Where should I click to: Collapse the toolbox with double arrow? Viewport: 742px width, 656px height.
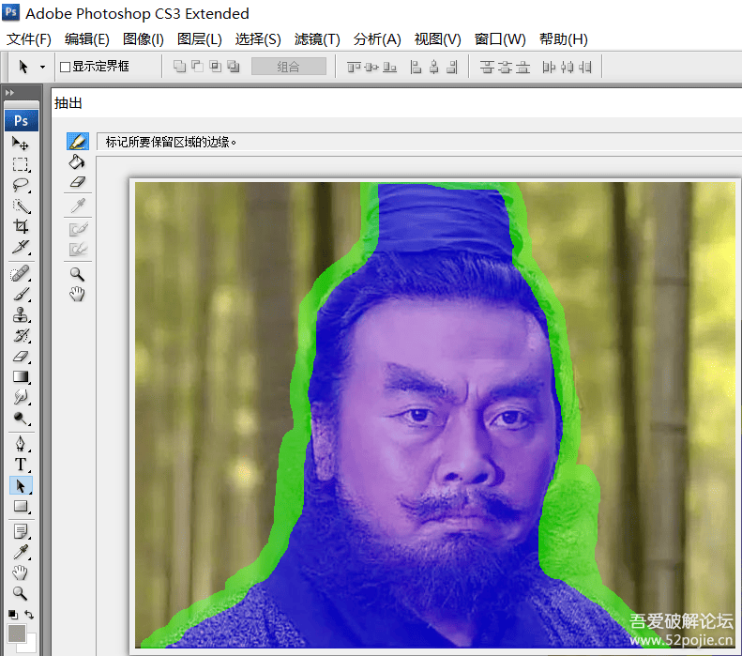click(9, 92)
